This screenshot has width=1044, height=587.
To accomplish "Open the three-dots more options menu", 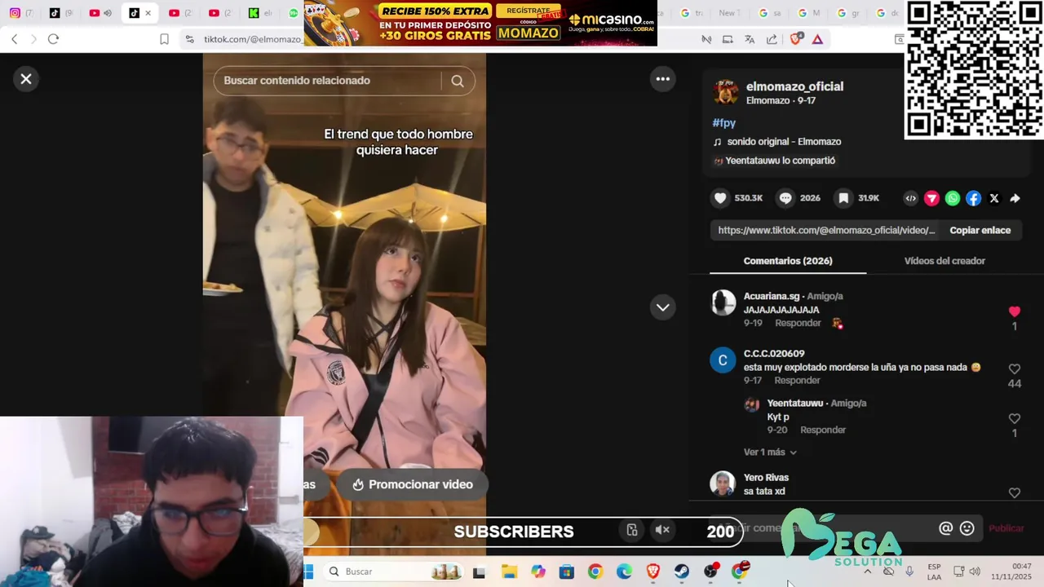I will pyautogui.click(x=662, y=79).
